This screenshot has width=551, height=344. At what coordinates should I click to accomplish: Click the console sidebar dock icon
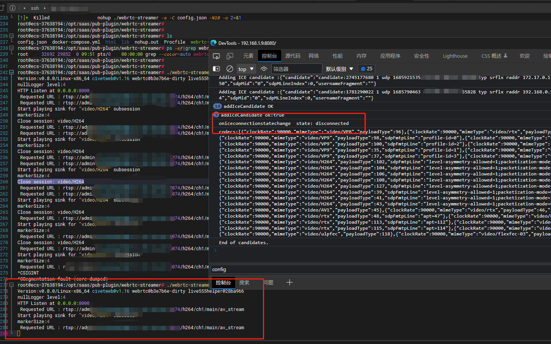coord(216,69)
